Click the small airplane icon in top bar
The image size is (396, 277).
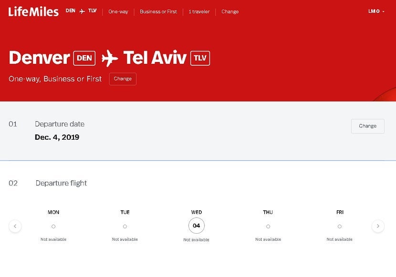[x=82, y=11]
